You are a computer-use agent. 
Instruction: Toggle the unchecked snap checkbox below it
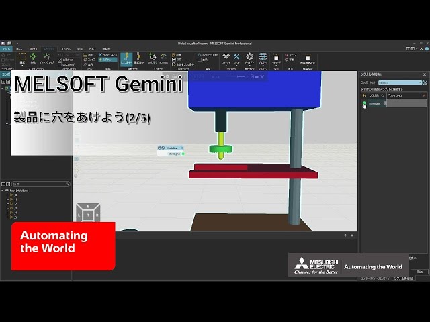(60, 64)
